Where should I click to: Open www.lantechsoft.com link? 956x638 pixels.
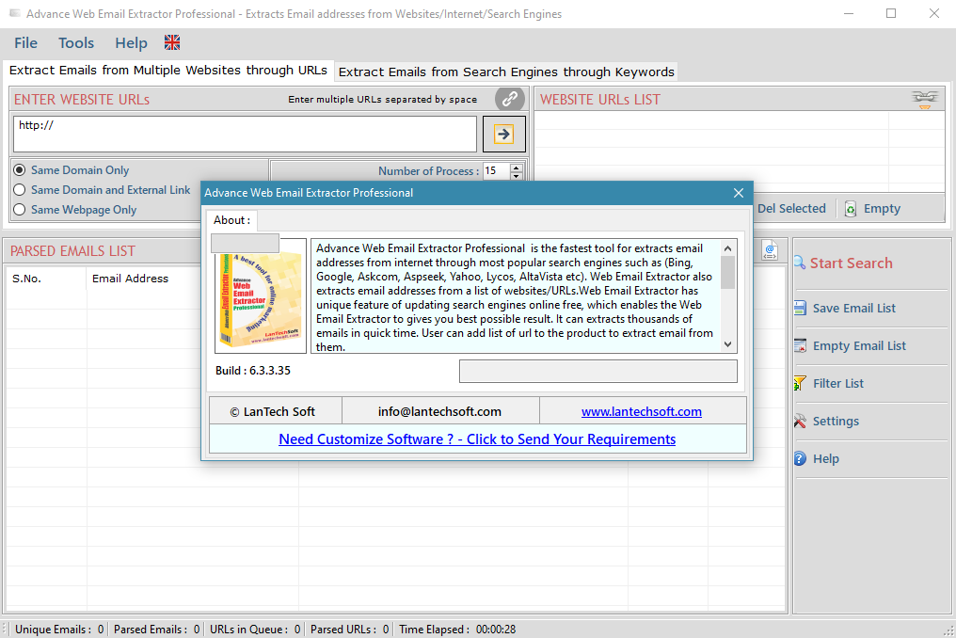(642, 412)
